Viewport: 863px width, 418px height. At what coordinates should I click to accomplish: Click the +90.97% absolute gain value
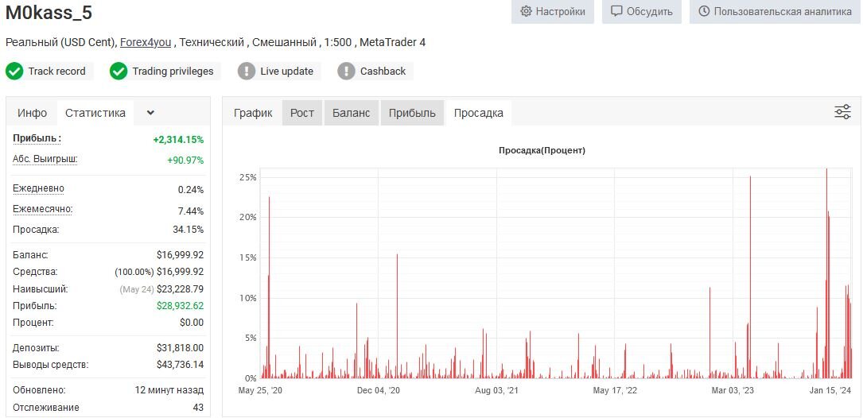click(185, 161)
